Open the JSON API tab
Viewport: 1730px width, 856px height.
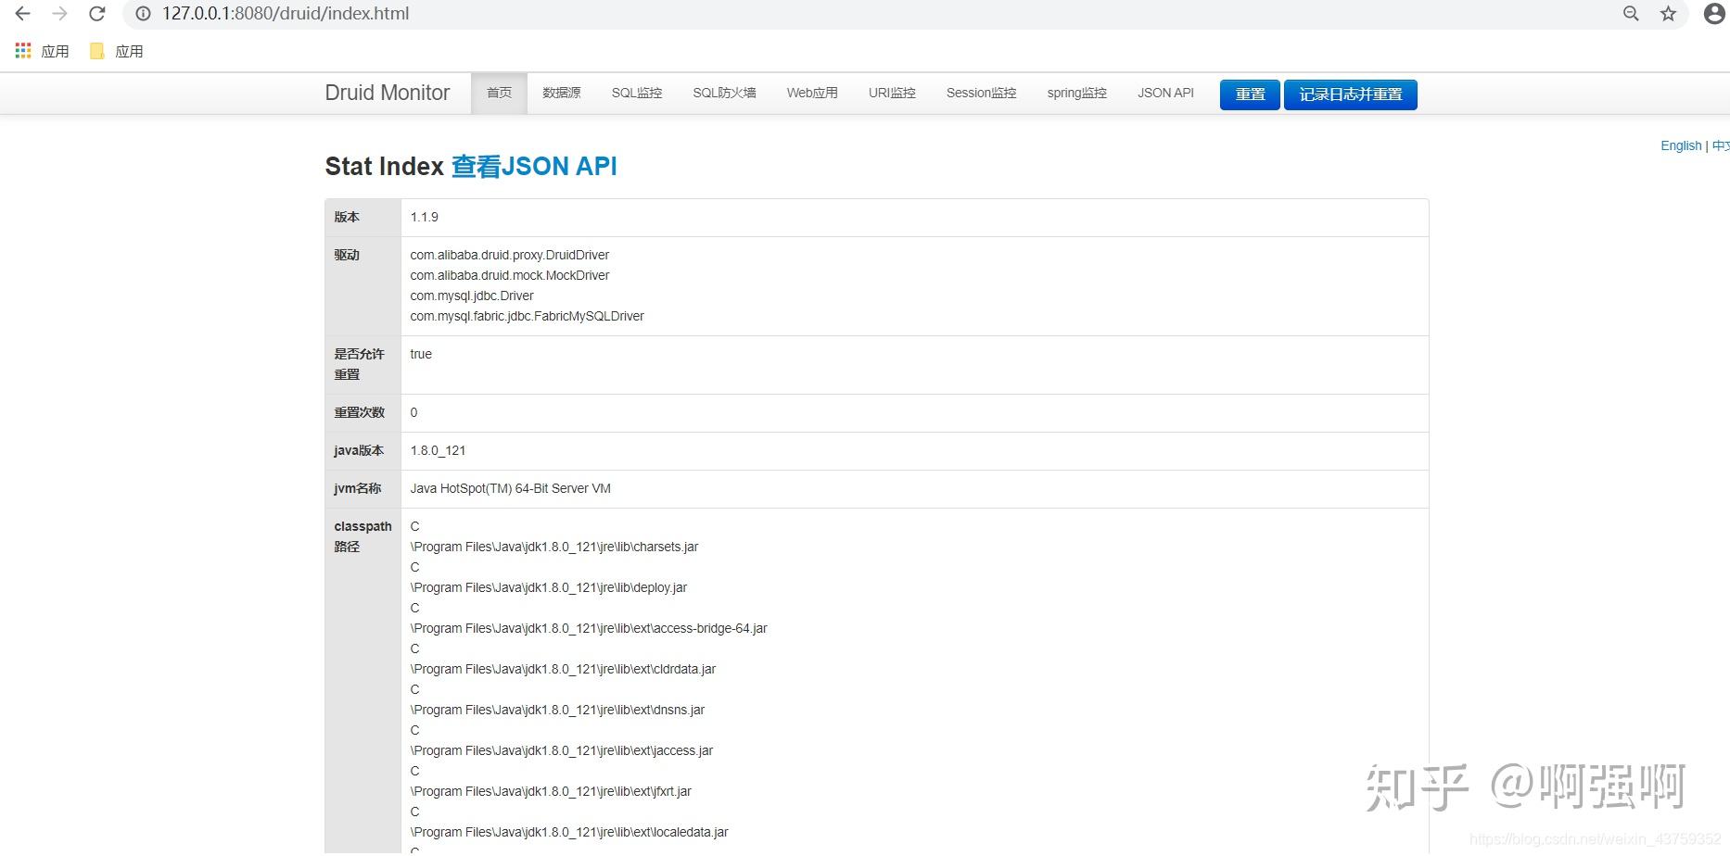tap(1165, 93)
